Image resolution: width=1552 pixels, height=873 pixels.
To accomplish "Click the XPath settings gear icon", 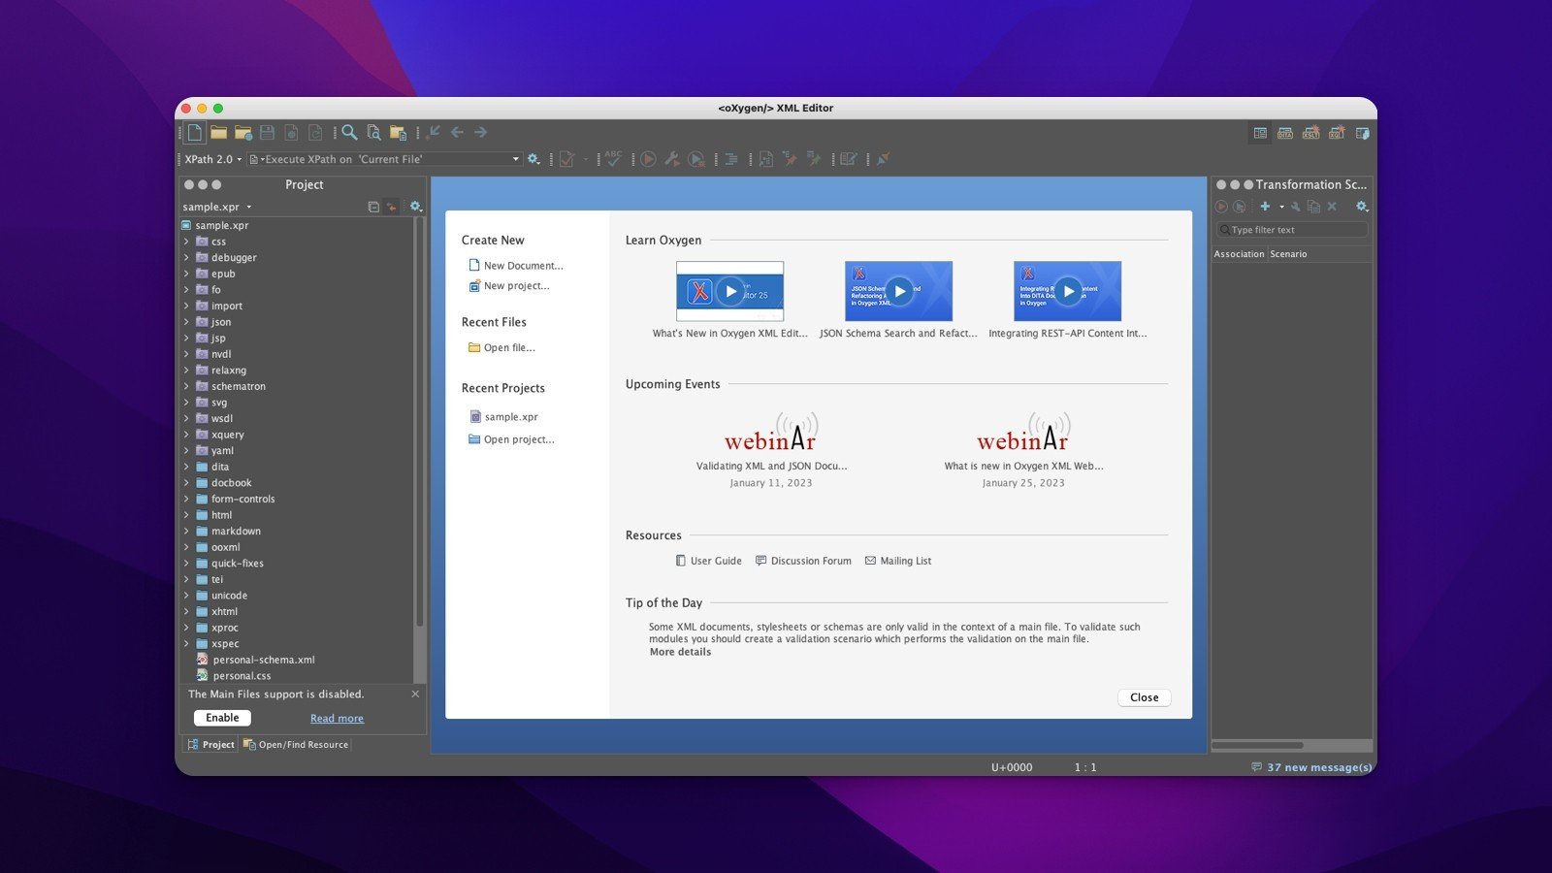I will tap(533, 159).
